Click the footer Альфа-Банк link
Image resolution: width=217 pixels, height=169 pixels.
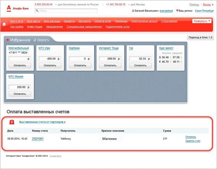(x=56, y=156)
